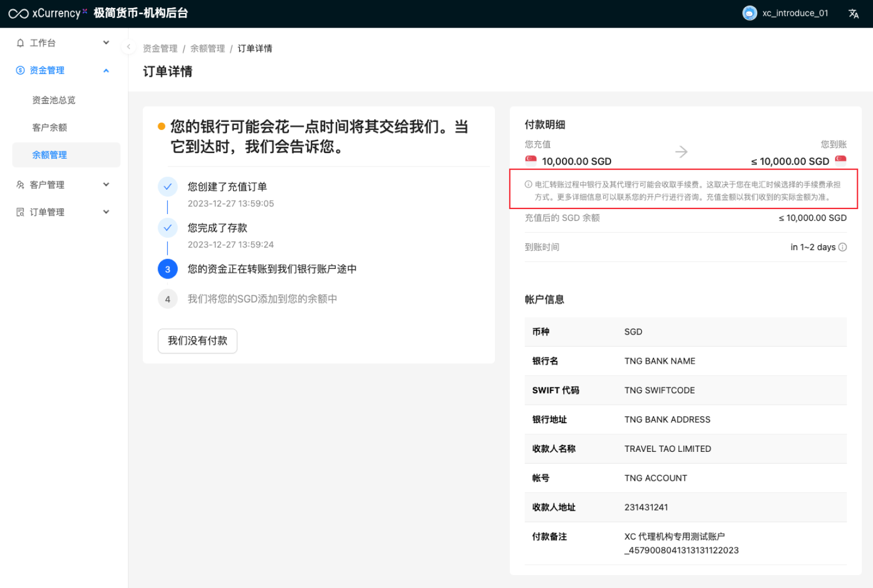Click the xCurrency infinity logo icon
Viewport: 873px width, 588px height.
click(x=19, y=14)
